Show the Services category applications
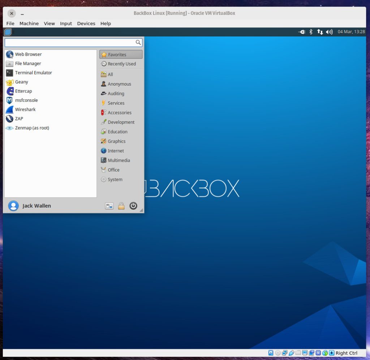 tap(116, 103)
